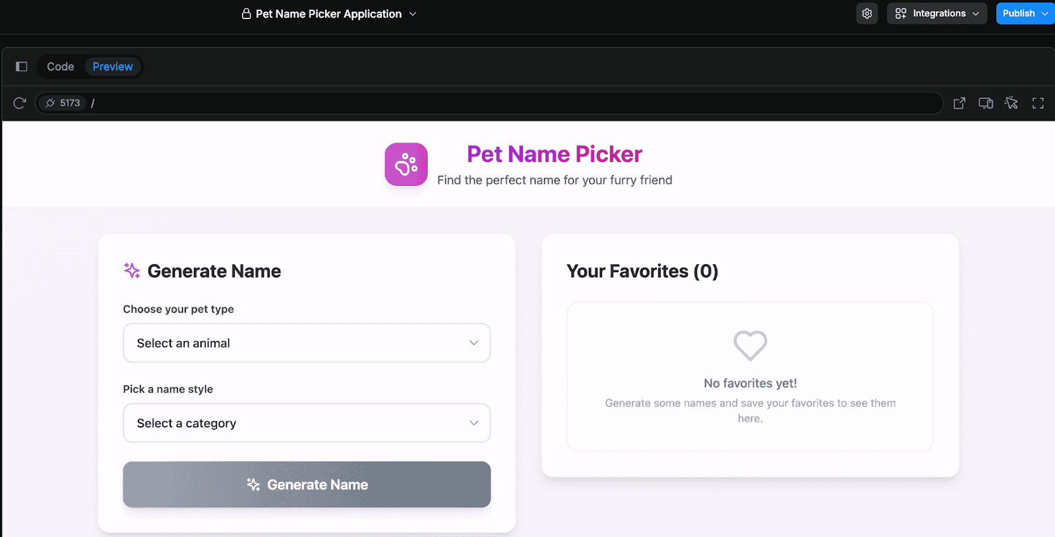
Task: Toggle responsive device view icon
Action: click(x=986, y=103)
